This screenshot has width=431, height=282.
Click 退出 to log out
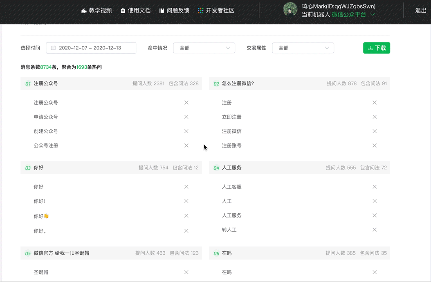[x=420, y=11]
